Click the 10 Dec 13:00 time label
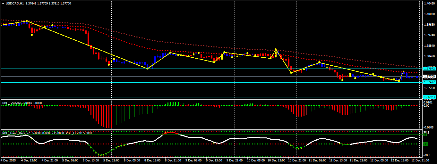 point(276,160)
